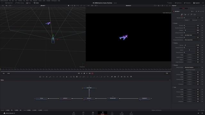Open Rotation Mode 'Absolute Rotation' dropdown
Screen dimensions: 205x115
192,67
